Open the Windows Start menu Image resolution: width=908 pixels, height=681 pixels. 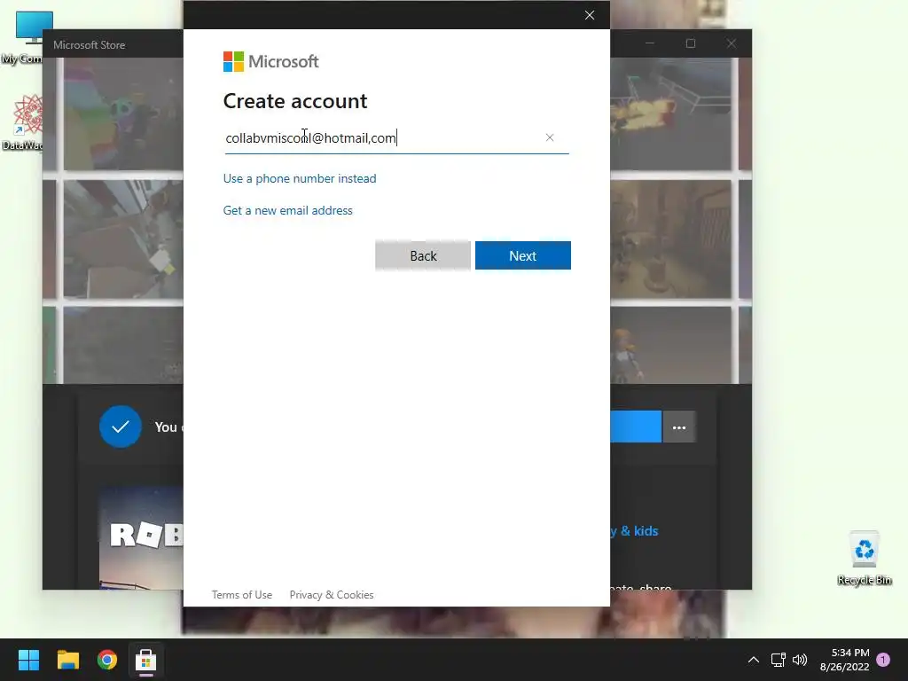[28, 660]
